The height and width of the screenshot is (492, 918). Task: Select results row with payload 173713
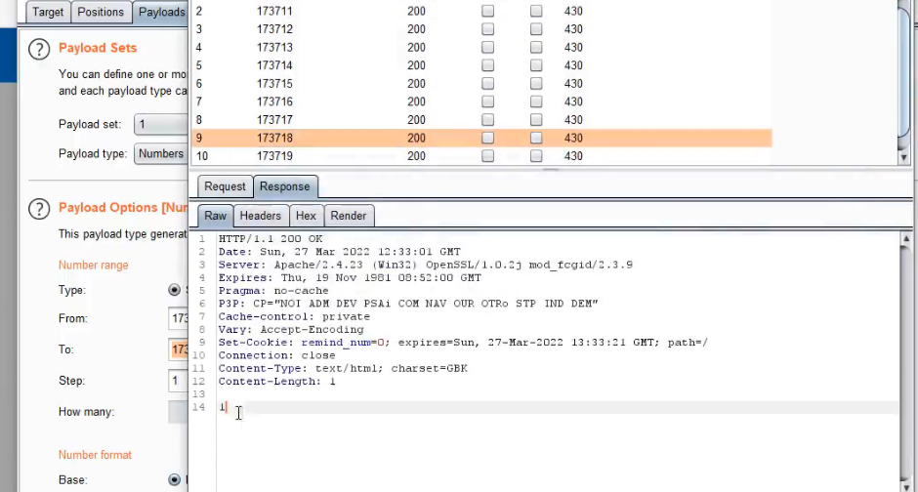pos(481,48)
